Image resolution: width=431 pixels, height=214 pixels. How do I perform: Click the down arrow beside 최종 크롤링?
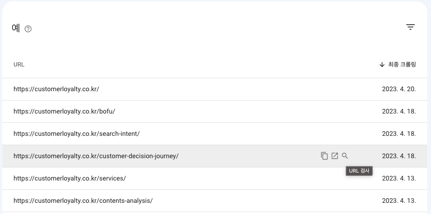382,65
